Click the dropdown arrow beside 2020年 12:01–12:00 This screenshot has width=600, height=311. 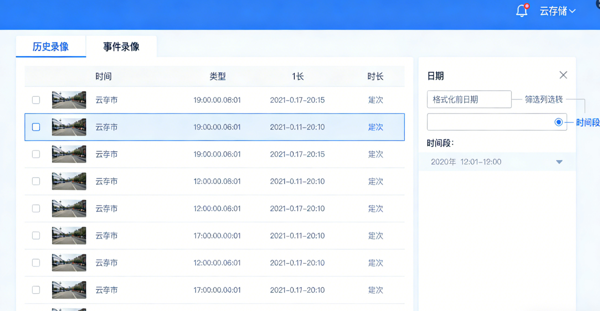pos(560,162)
